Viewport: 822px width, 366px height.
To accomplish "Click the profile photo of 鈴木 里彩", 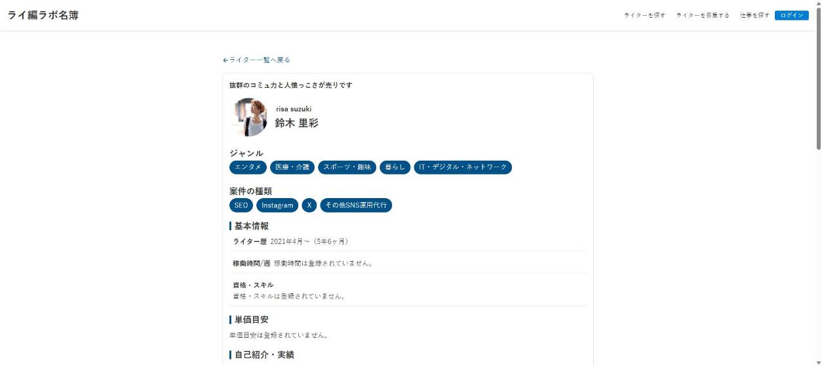I will (x=249, y=117).
